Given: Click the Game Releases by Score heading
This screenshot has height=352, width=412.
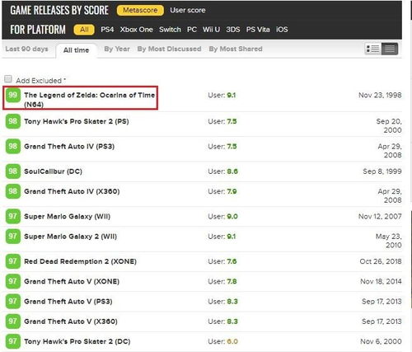Looking at the screenshot, I should click(x=59, y=10).
